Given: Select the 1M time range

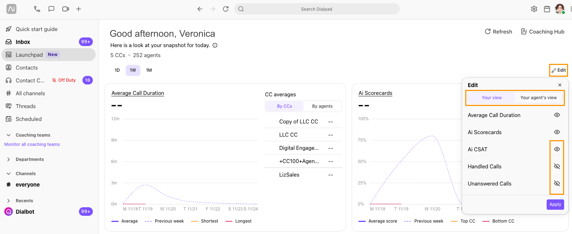Looking at the screenshot, I should 149,70.
